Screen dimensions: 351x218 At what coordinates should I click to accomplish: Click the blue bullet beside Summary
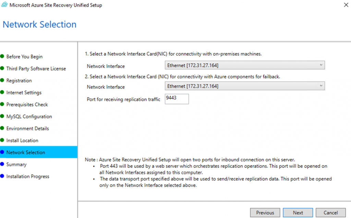[2, 164]
